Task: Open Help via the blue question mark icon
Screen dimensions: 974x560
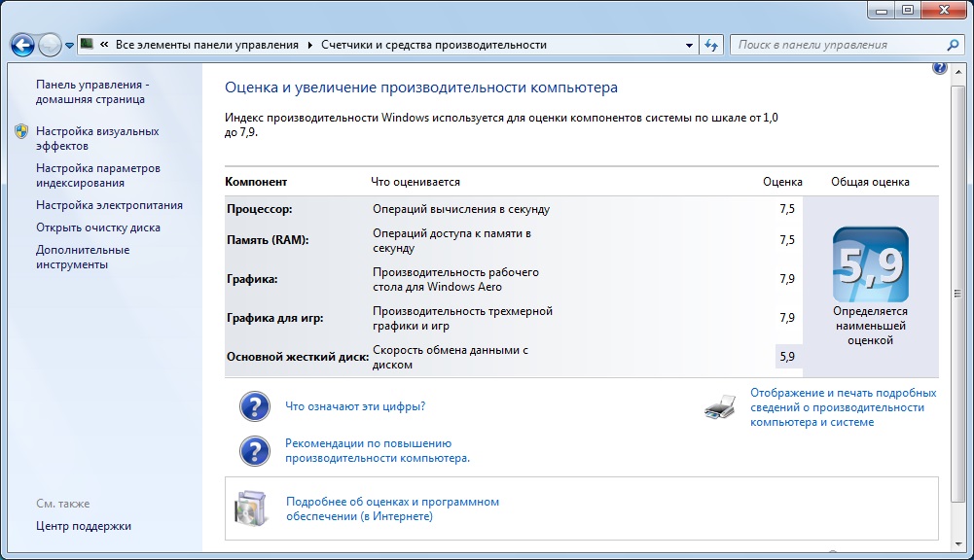Action: [x=939, y=68]
